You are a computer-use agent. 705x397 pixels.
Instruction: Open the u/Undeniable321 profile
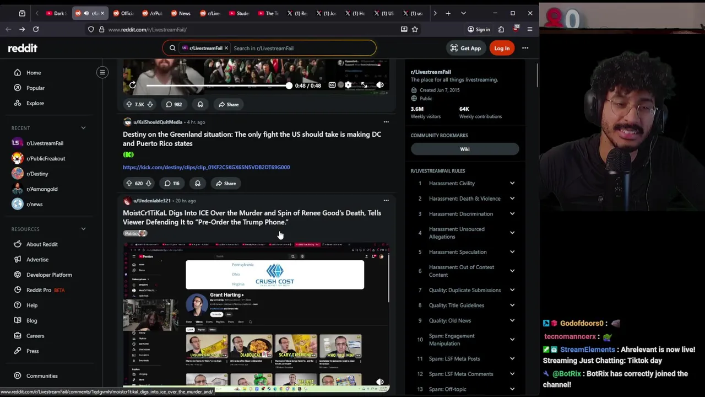(151, 201)
